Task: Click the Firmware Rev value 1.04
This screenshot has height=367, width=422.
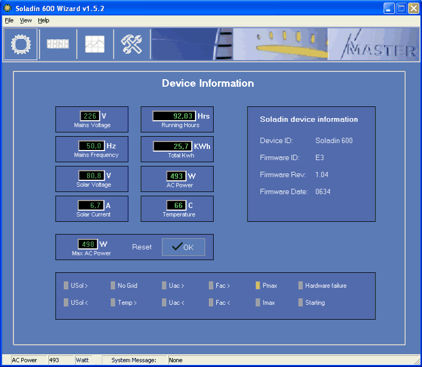Action: [x=322, y=175]
